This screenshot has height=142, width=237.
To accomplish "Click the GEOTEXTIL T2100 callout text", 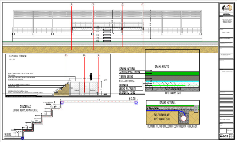I will click(x=127, y=92).
